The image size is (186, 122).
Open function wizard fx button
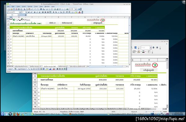coord(25,15)
